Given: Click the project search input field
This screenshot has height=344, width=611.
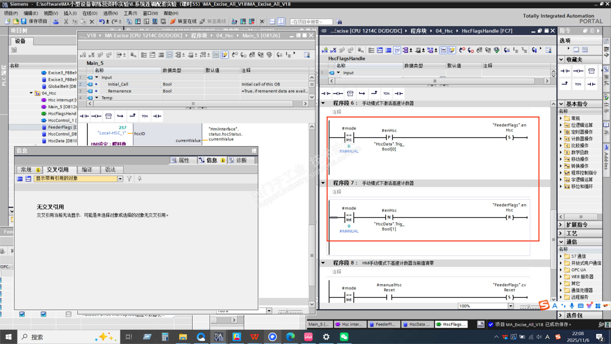Looking at the screenshot, I should click(311, 22).
